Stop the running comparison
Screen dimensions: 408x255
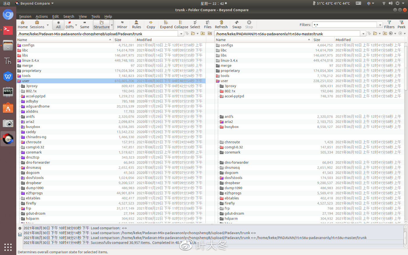(x=249, y=24)
